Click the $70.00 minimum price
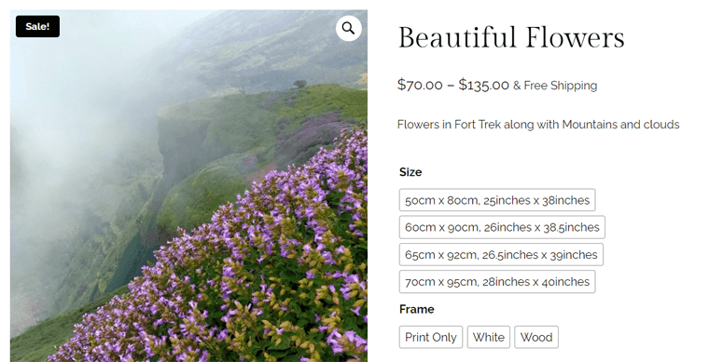Screen dimensions: 709x362 (x=420, y=85)
